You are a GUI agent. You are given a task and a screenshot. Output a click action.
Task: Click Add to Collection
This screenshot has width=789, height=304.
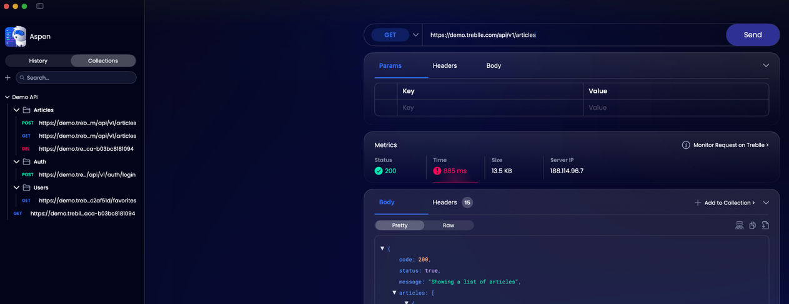pyautogui.click(x=725, y=202)
